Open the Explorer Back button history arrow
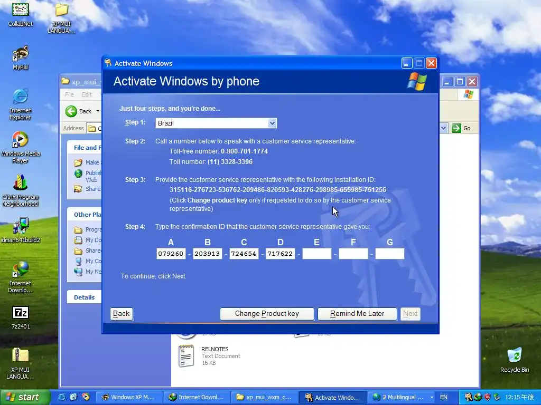 (98, 111)
